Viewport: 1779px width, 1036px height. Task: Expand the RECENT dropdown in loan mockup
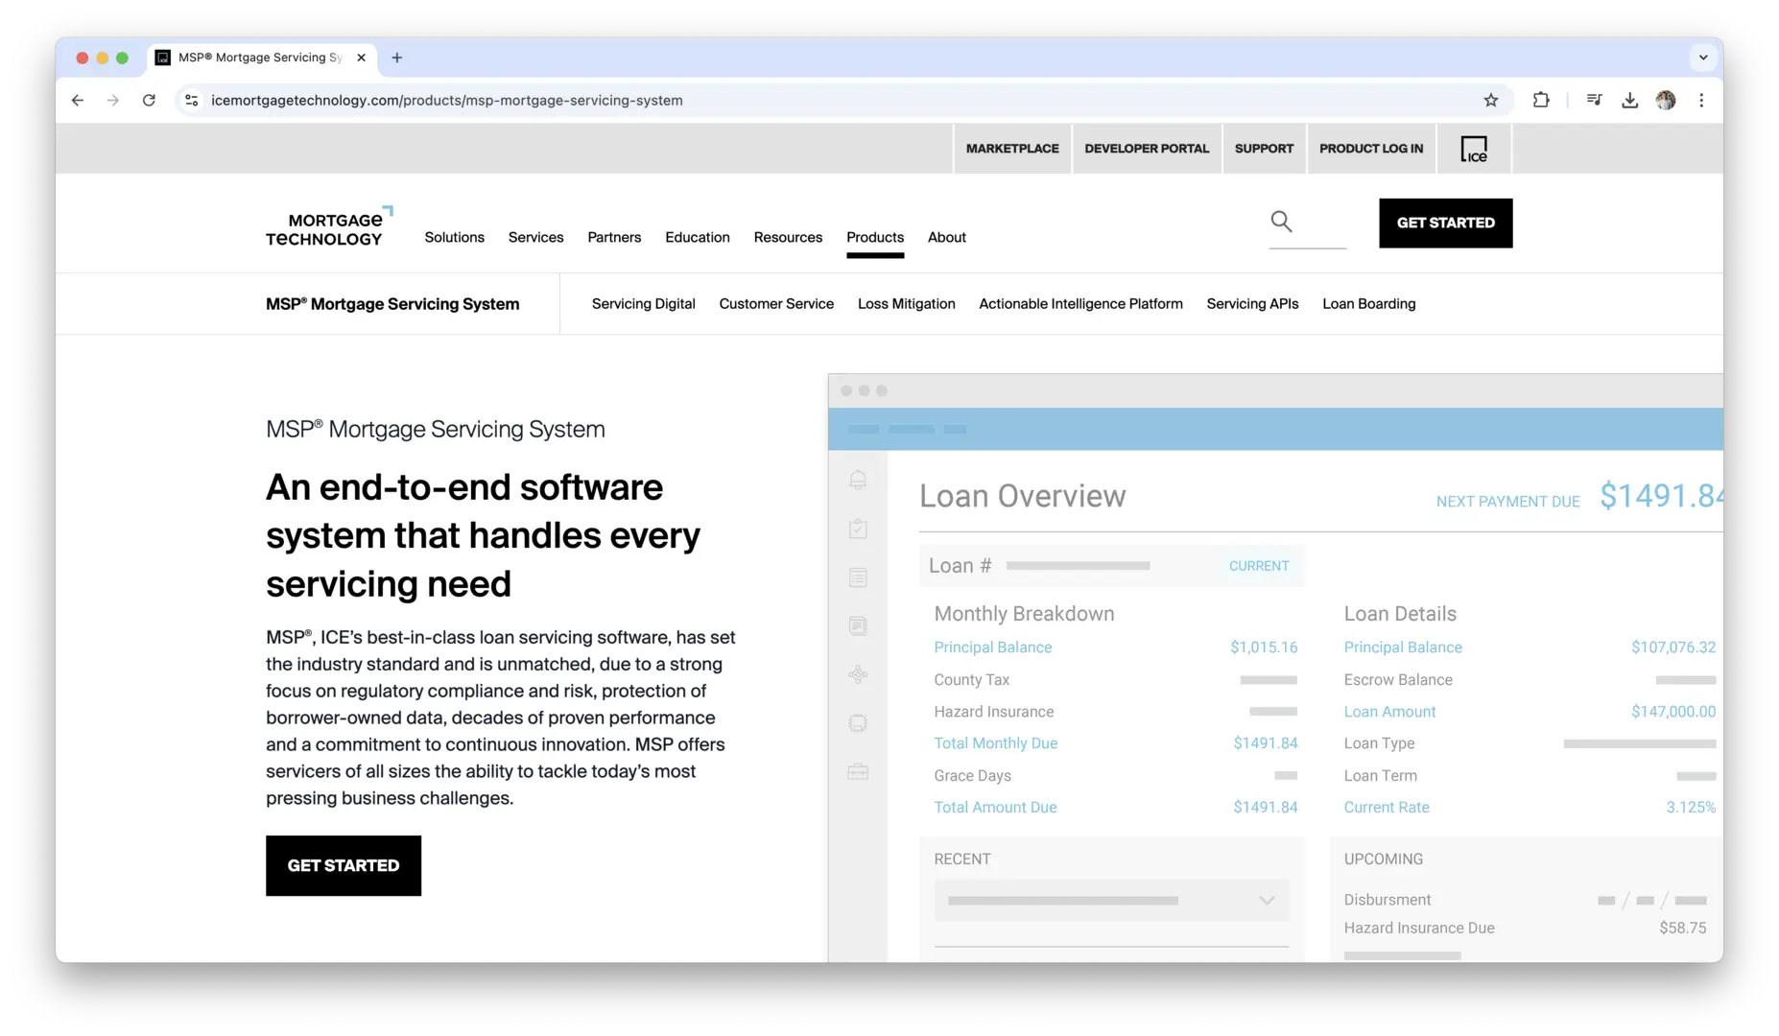point(1112,901)
